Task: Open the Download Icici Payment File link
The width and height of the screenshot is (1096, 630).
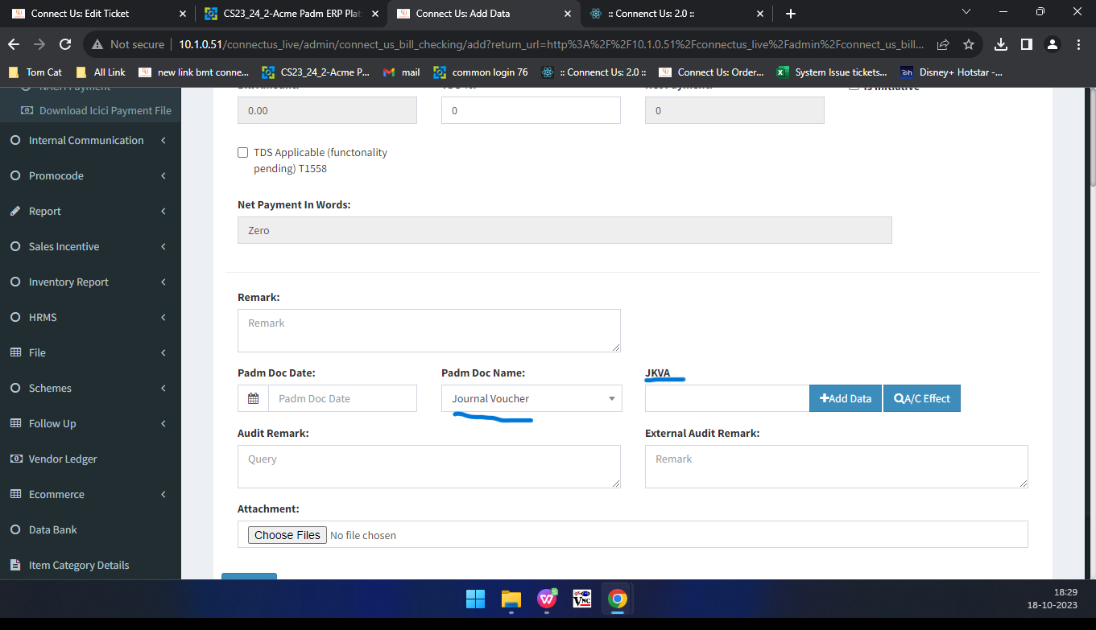Action: point(97,110)
